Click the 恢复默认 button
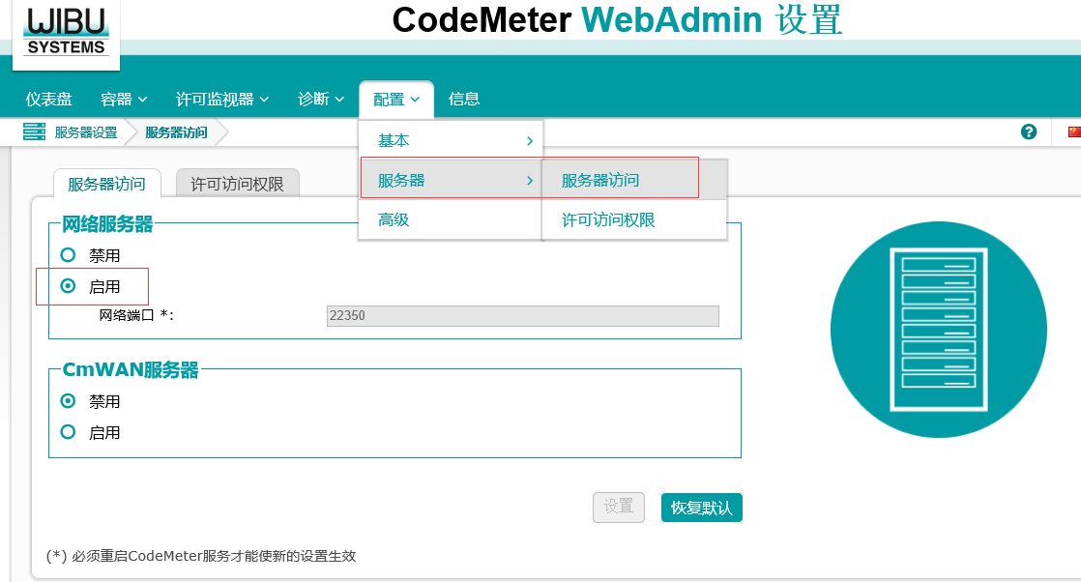1081x582 pixels. [x=702, y=508]
